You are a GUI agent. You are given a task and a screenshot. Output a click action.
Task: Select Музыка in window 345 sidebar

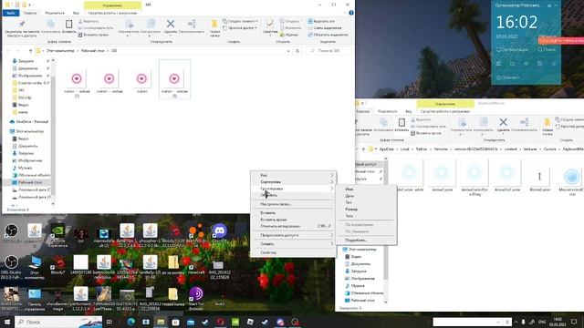coord(22,168)
